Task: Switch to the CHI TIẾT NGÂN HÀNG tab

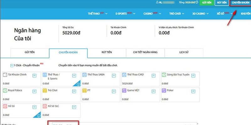Action: tap(145, 53)
